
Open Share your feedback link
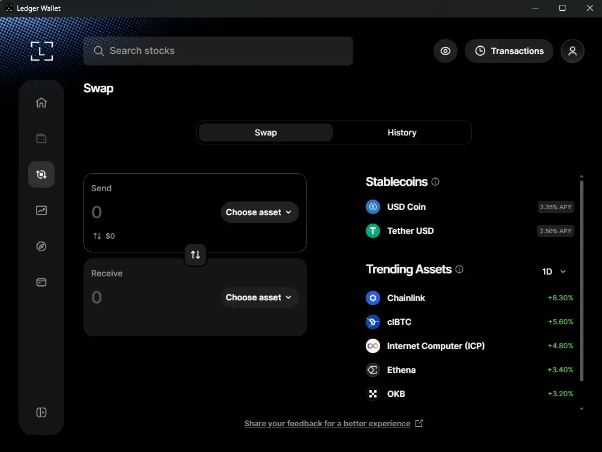(x=327, y=424)
